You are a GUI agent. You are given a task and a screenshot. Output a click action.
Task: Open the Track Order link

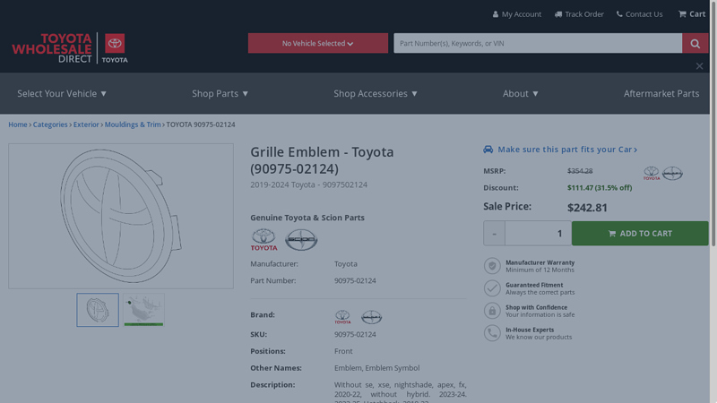coord(579,14)
